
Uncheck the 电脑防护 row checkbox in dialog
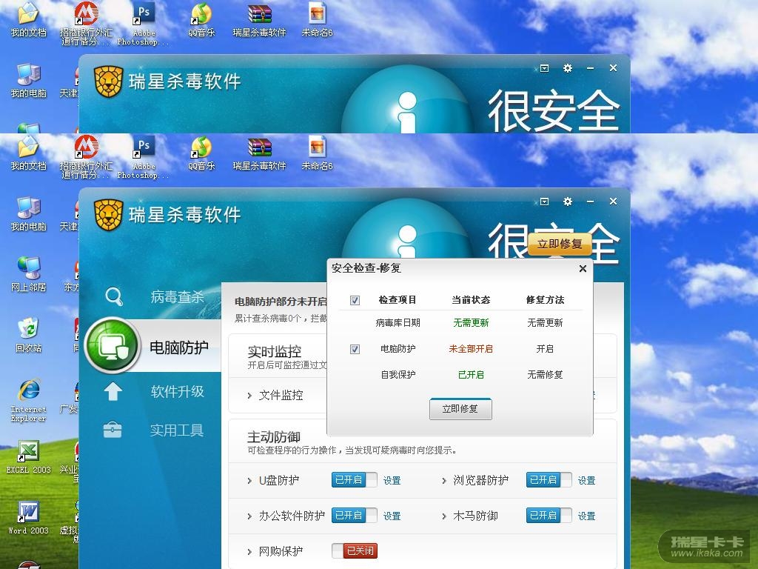(x=355, y=349)
